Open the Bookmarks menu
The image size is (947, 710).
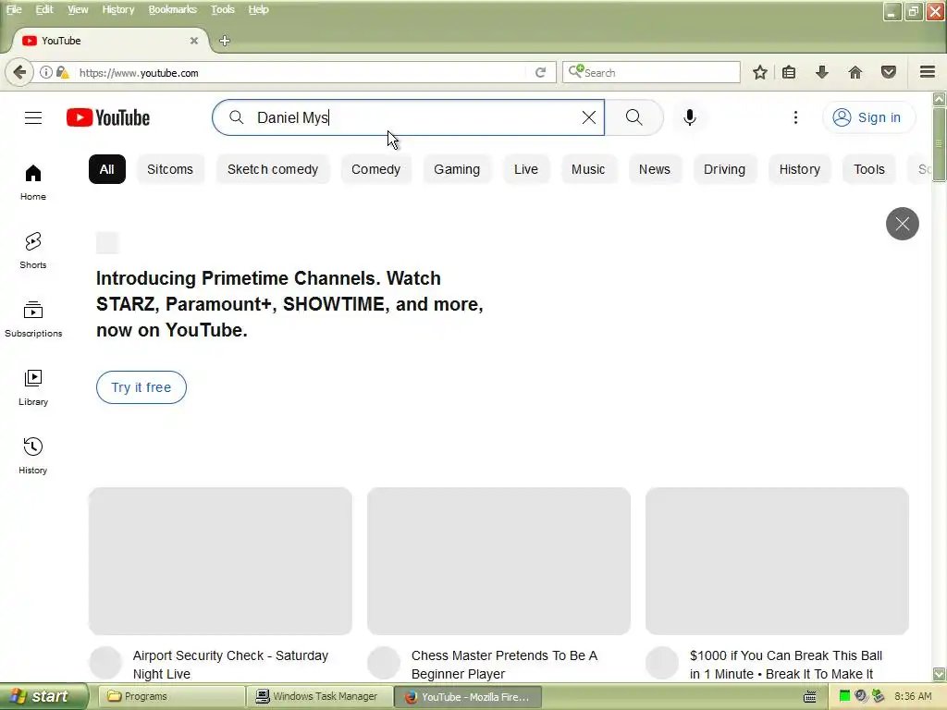173,9
